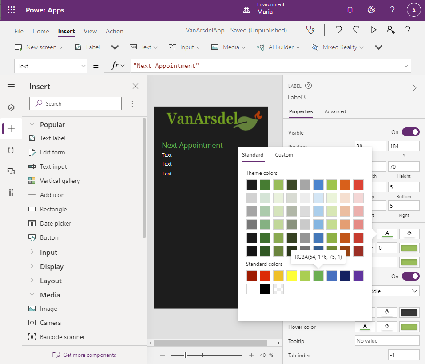
Task: Click the Label help question mark icon
Action: [x=309, y=86]
